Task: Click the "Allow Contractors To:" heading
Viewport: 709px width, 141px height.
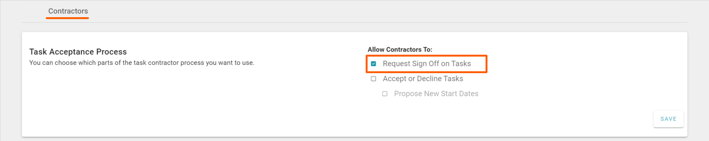Action: (400, 49)
